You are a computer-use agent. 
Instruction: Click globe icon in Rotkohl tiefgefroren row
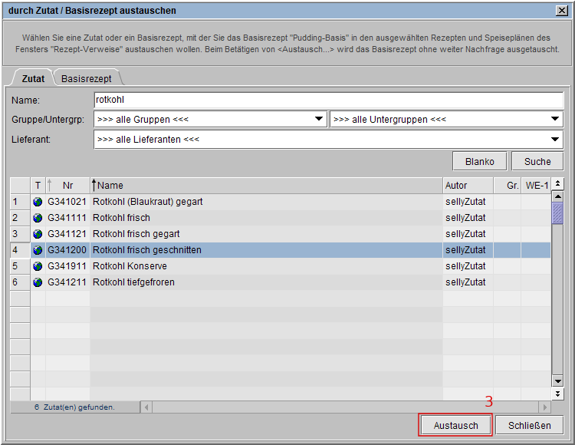point(38,282)
